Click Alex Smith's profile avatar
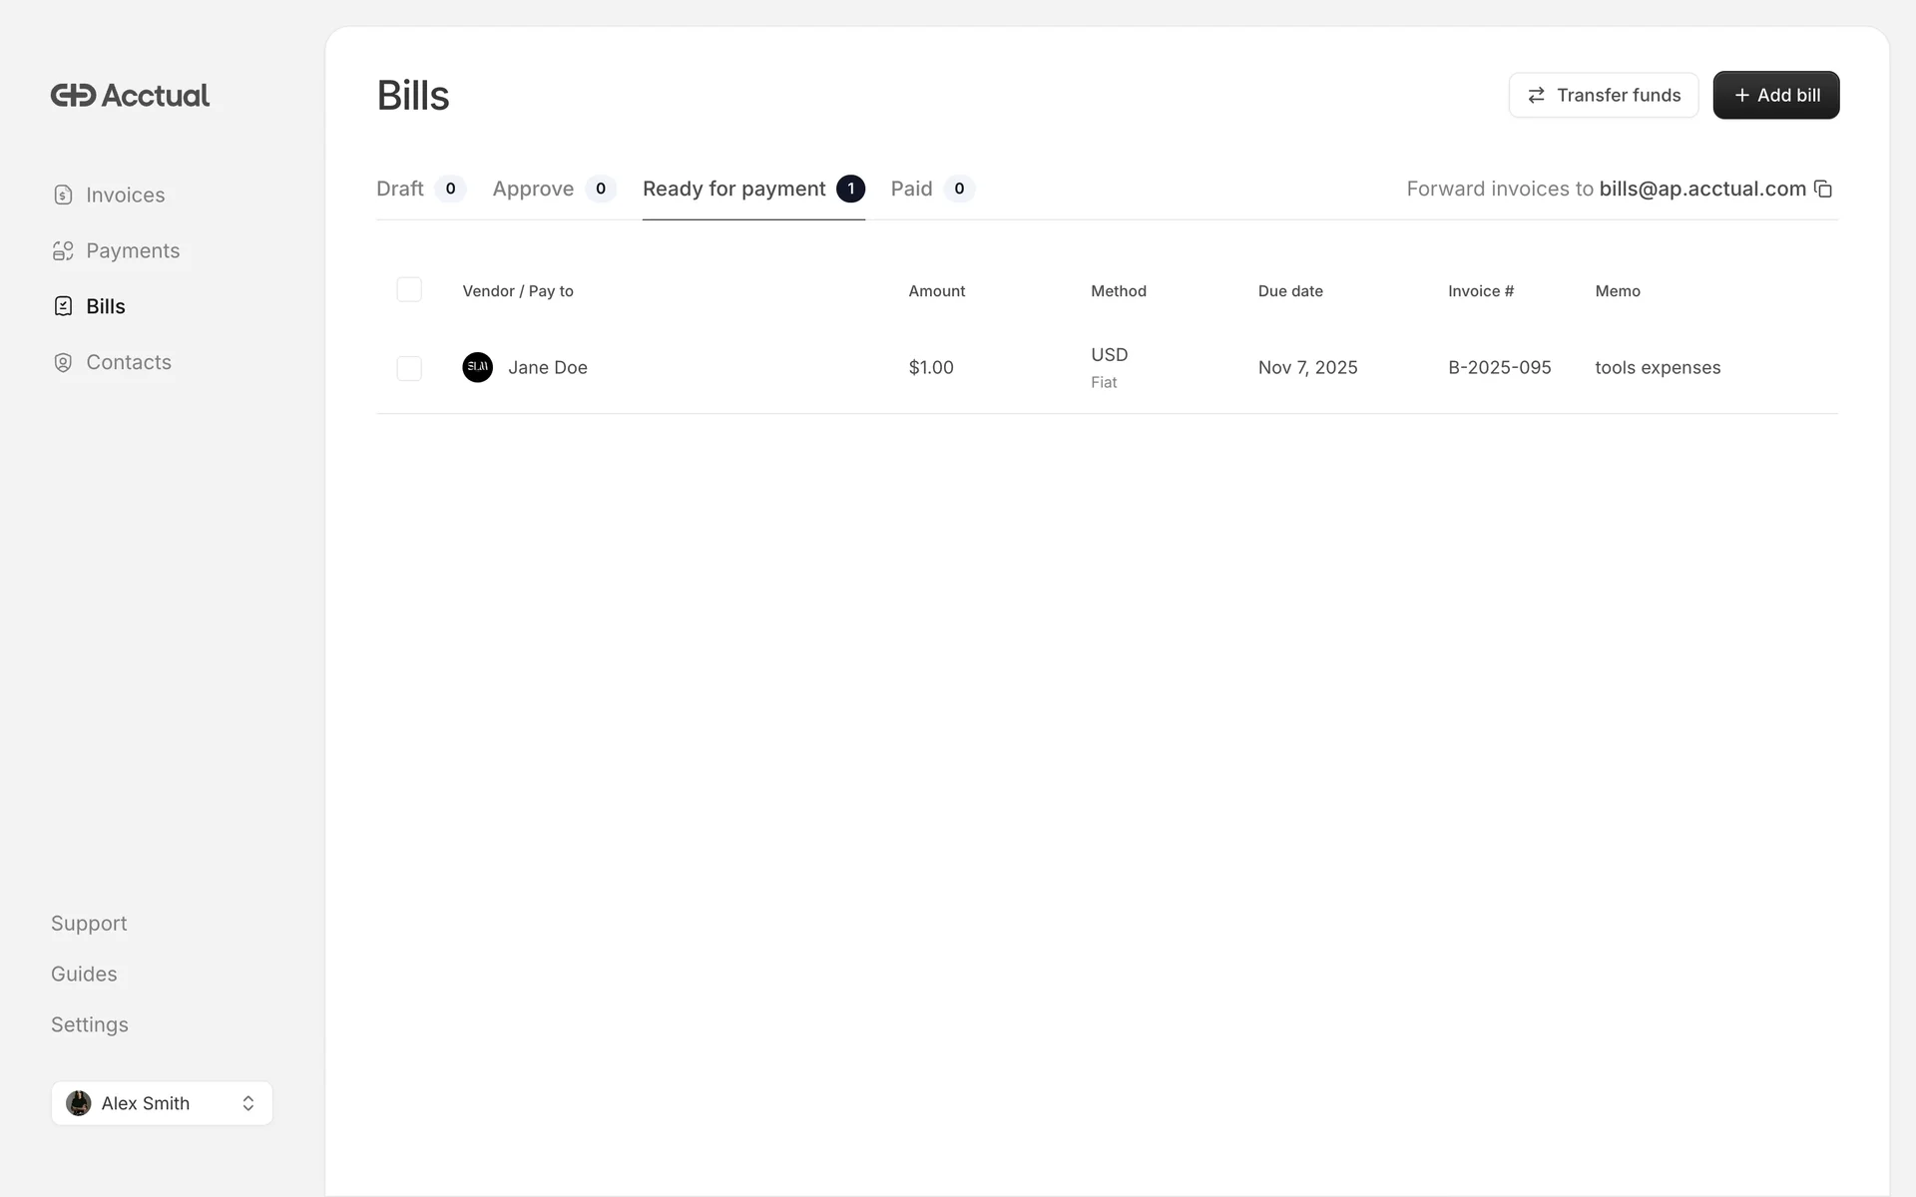Screen dimensions: 1916x1197 pos(79,1103)
